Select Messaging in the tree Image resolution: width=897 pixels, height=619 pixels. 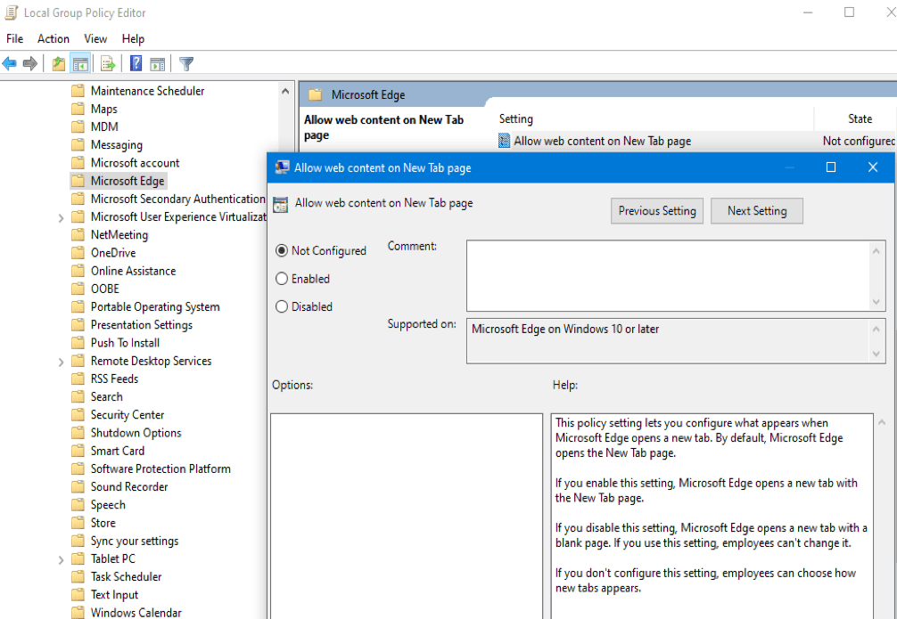(x=117, y=144)
